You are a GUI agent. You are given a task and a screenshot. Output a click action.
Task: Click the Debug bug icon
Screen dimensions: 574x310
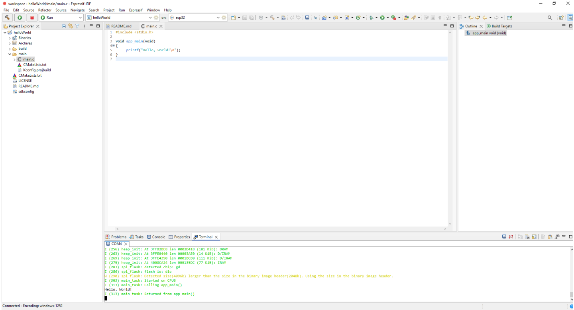point(371,17)
